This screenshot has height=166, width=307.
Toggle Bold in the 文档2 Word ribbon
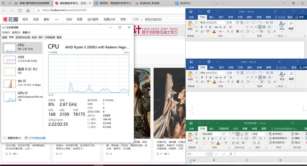click(x=202, y=27)
